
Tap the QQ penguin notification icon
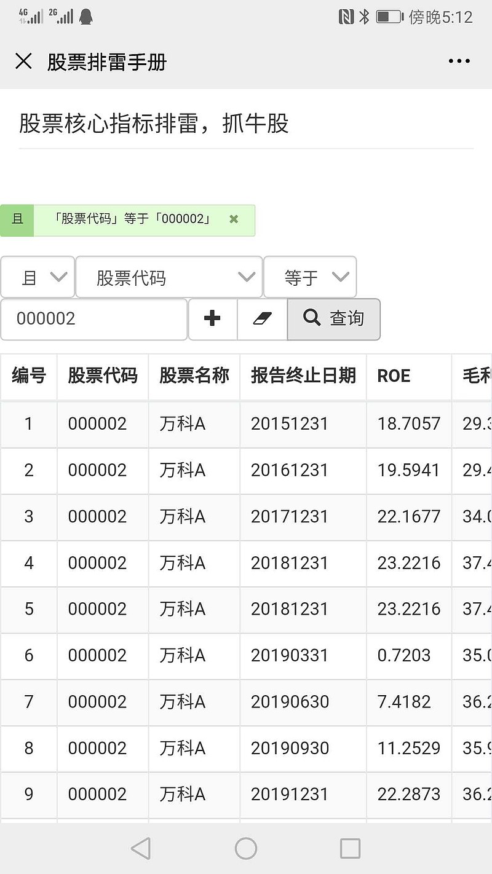tap(86, 17)
